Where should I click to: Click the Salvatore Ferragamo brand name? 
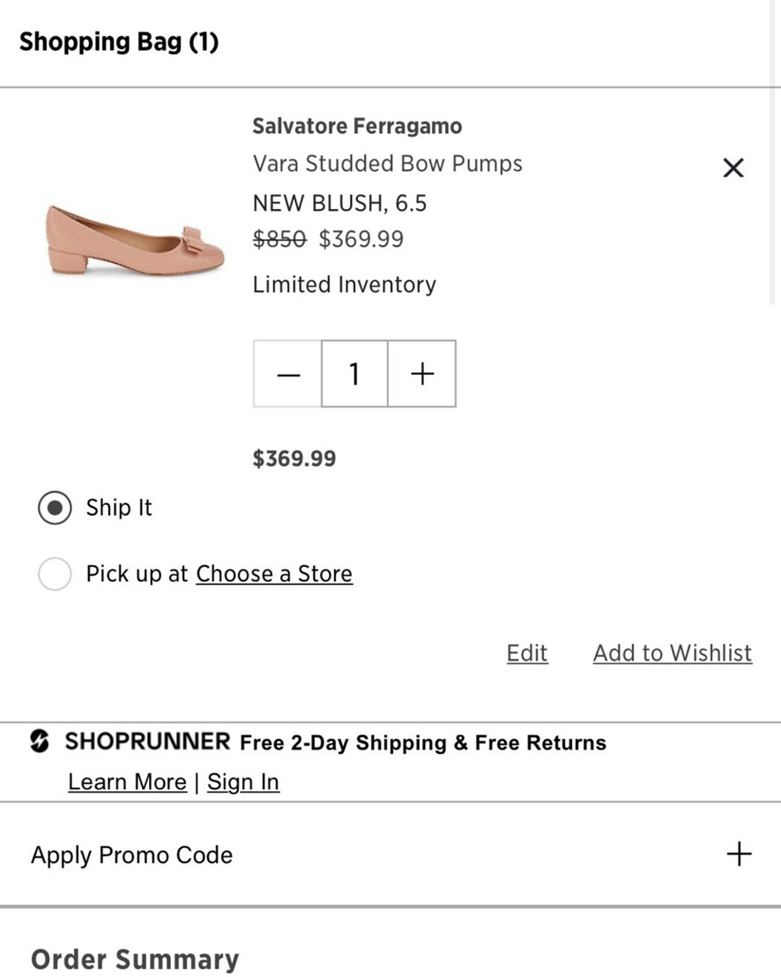(x=357, y=126)
